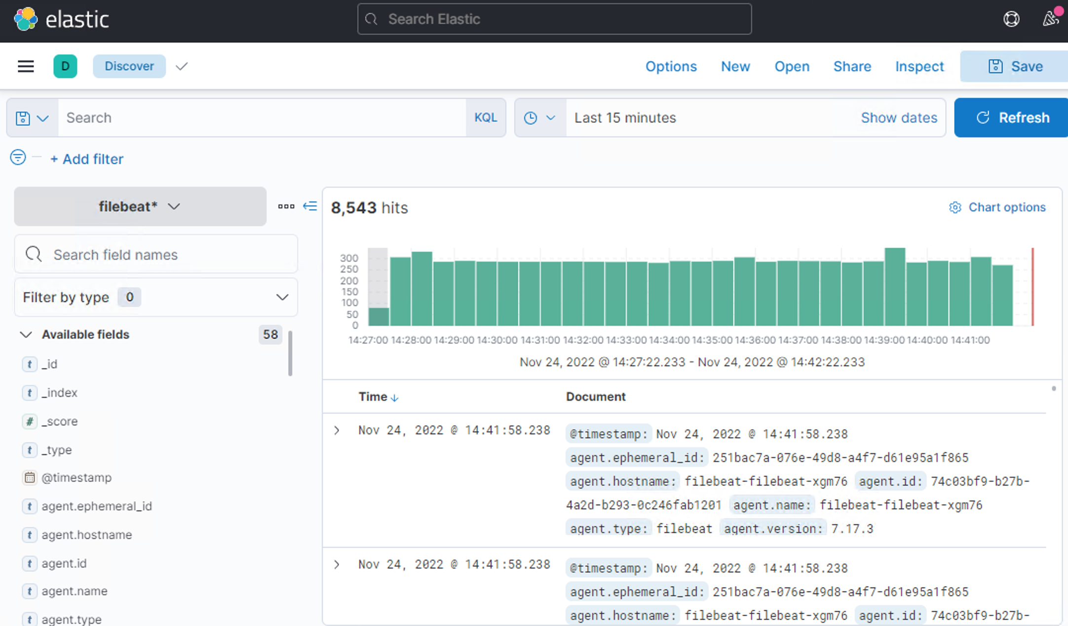Collapse the Available fields section
This screenshot has width=1068, height=626.
pos(26,335)
